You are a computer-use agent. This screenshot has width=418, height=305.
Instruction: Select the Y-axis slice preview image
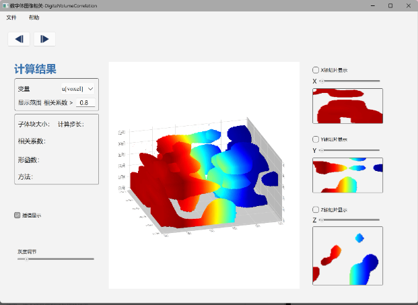pos(347,175)
